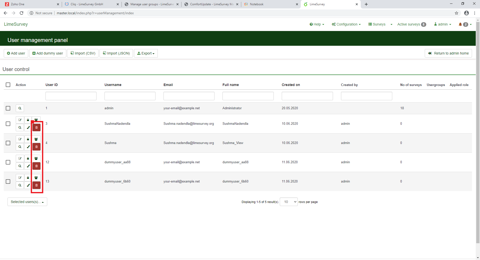View admin user details magnifier icon
Viewport: 480px width, 260px height.
[20, 108]
